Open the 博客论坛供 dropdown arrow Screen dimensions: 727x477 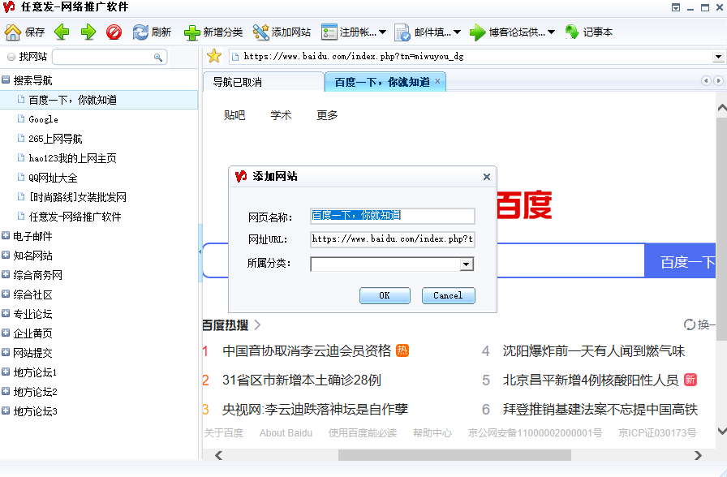[551, 32]
